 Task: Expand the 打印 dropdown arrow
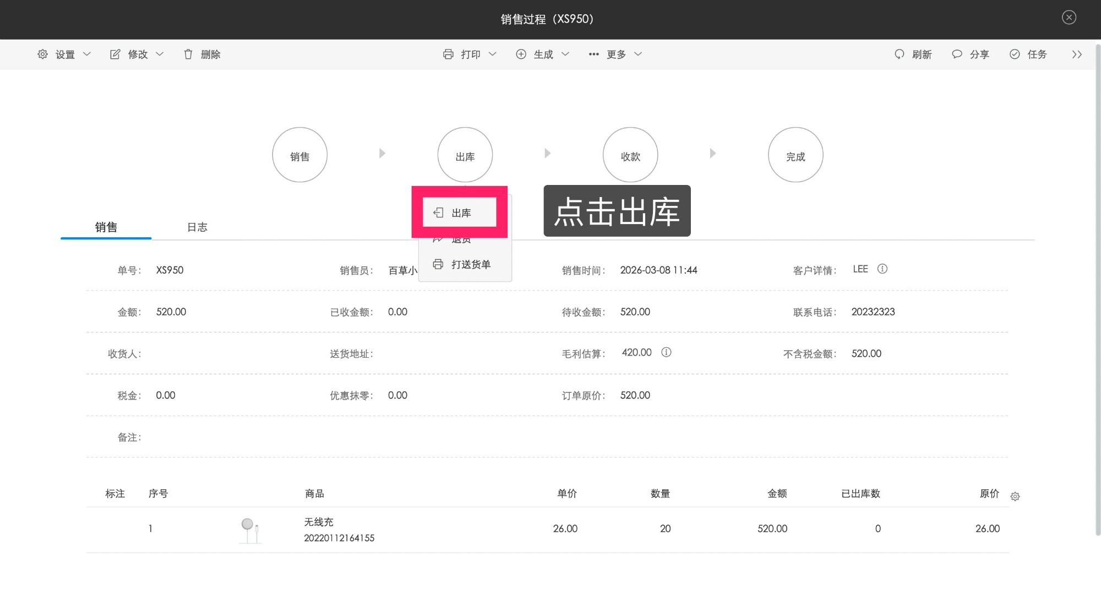pyautogui.click(x=493, y=54)
